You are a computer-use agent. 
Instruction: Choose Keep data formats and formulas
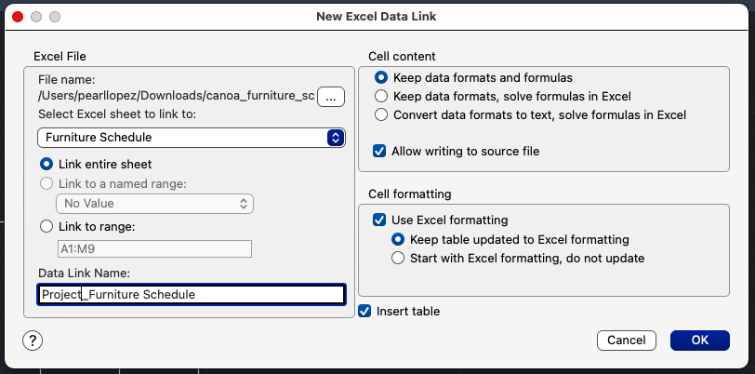pos(381,77)
